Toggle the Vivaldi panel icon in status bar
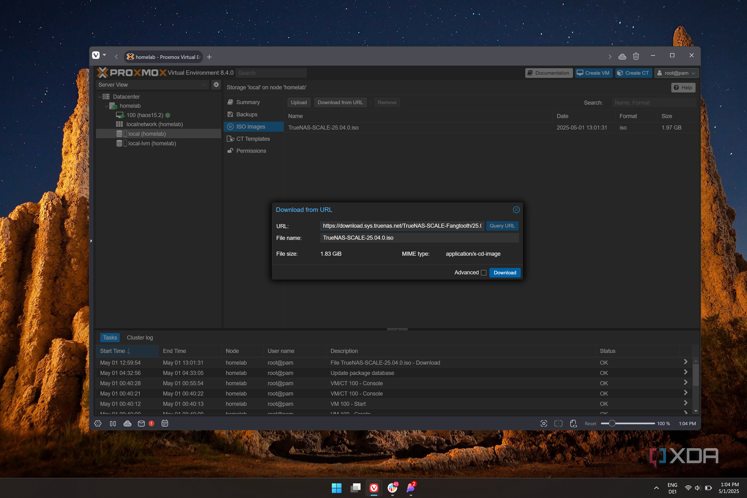Viewport: 747px width, 498px height. [113, 423]
